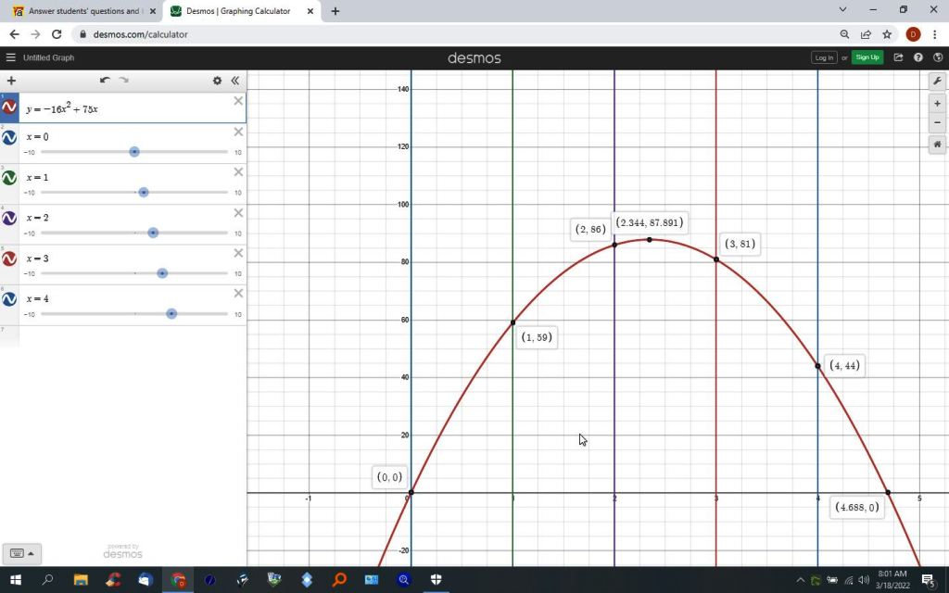Click the x = 0 slider thumb
Image resolution: width=949 pixels, height=593 pixels.
[134, 152]
